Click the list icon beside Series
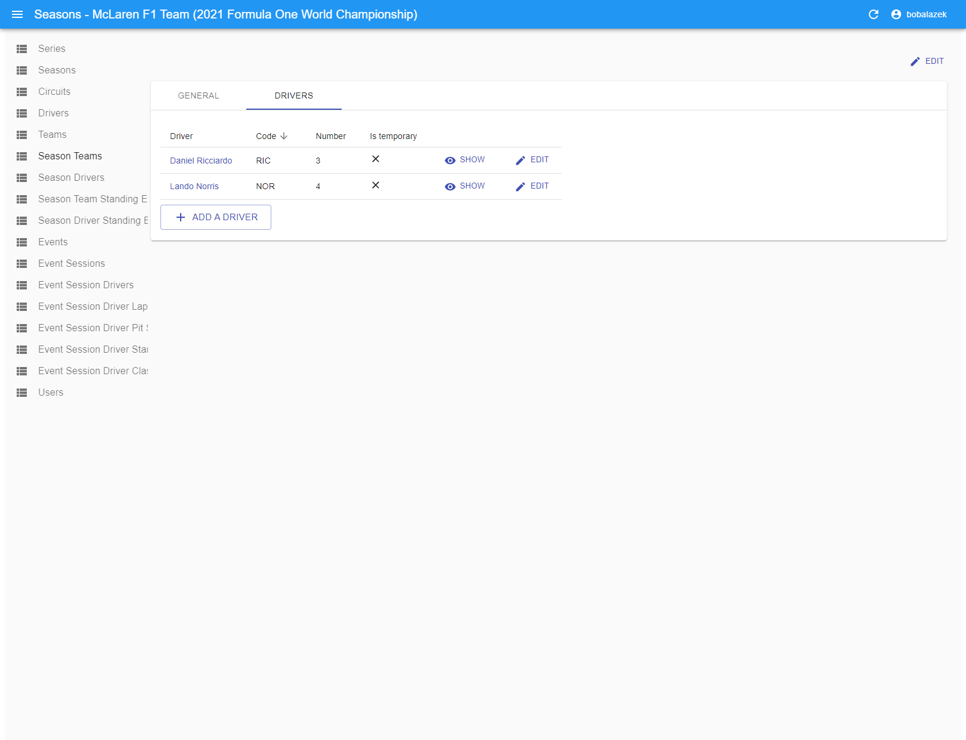Screen dimensions: 966x740 pos(22,49)
